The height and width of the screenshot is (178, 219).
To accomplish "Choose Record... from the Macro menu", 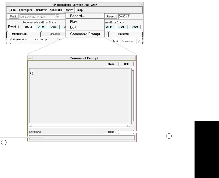I will (85, 16).
